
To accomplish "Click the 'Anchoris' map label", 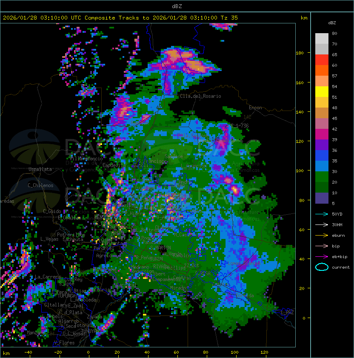I will pyautogui.click(x=100, y=290).
